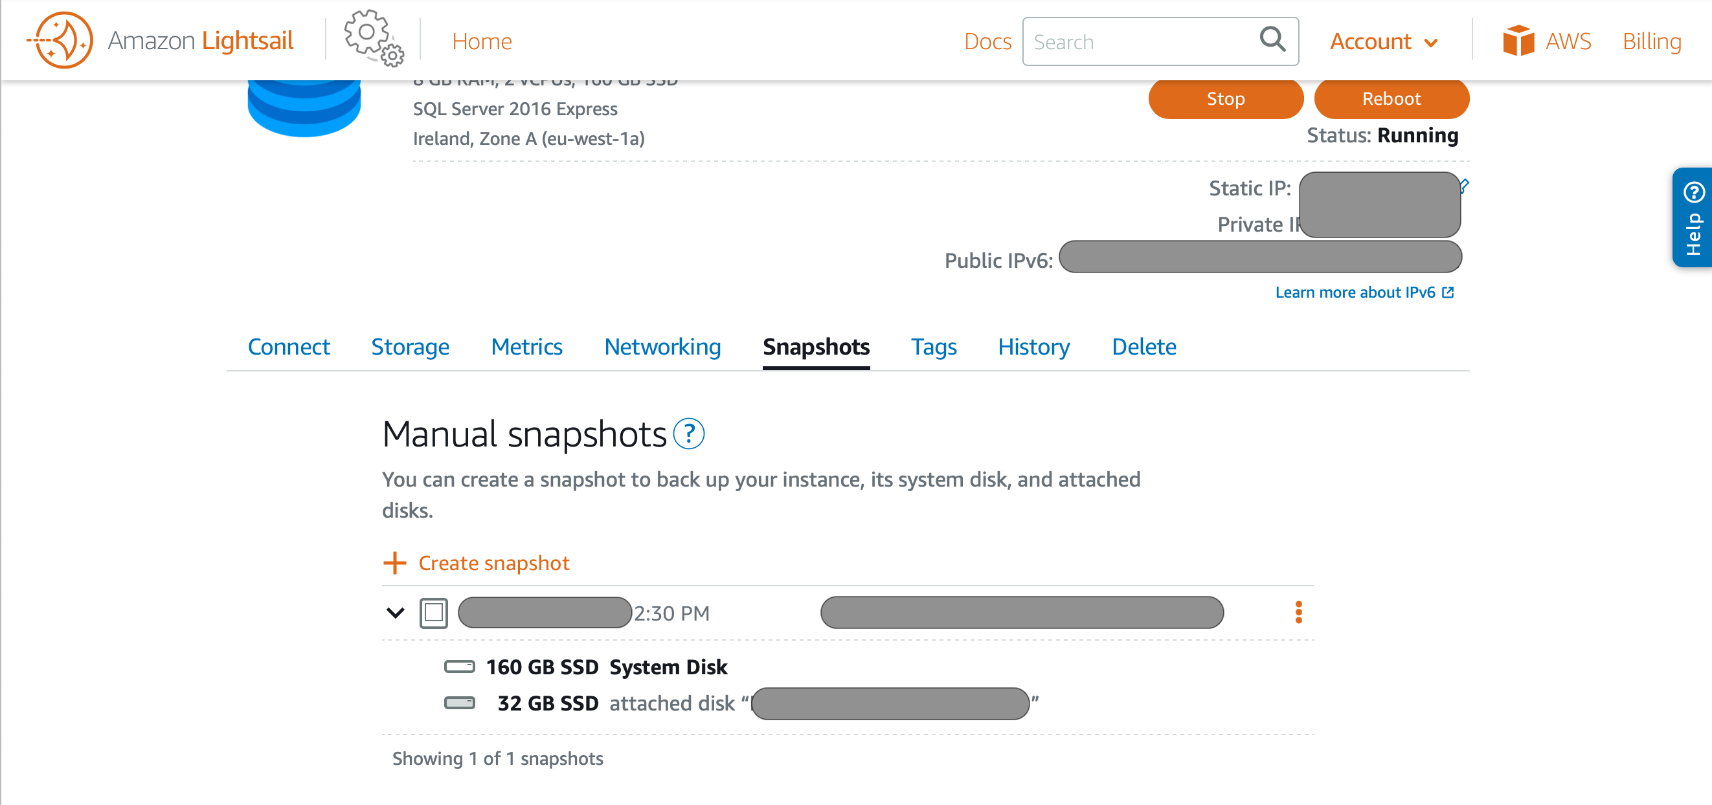The image size is (1712, 805).
Task: Click the orange Stop button
Action: click(1226, 98)
